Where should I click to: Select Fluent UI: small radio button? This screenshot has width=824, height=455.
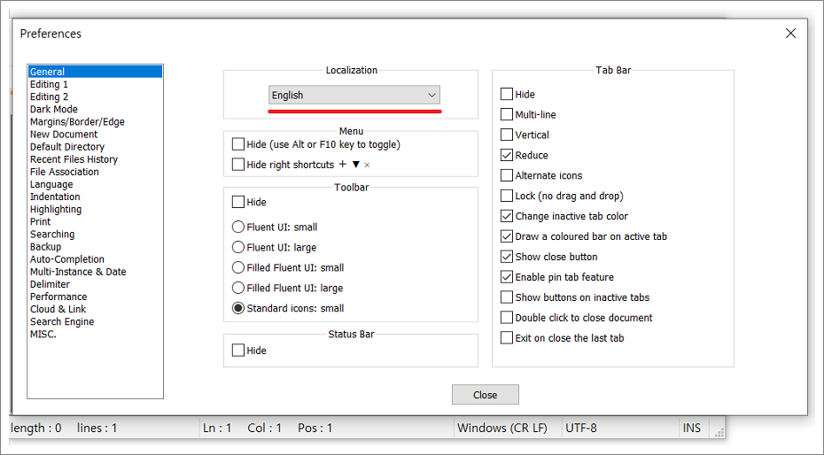pos(238,227)
